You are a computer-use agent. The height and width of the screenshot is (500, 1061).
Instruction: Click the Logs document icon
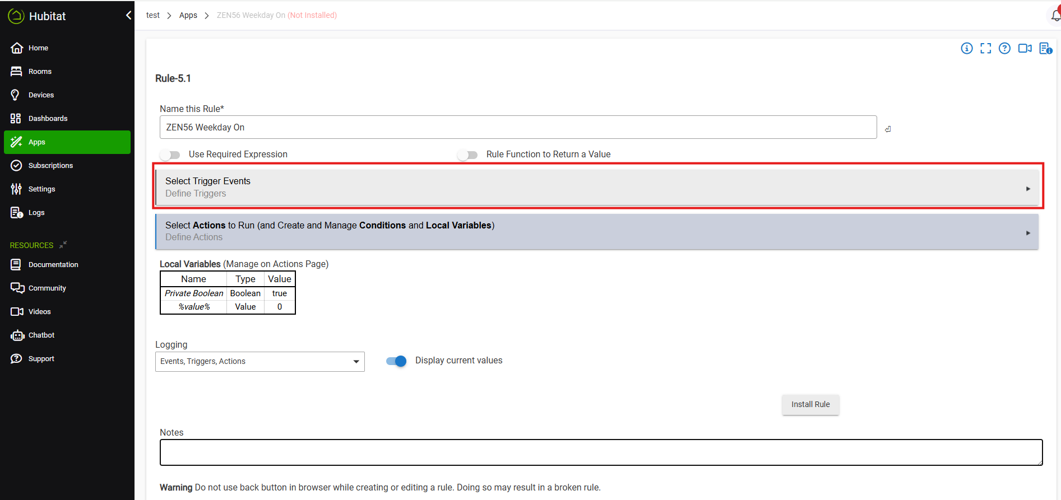[16, 213]
